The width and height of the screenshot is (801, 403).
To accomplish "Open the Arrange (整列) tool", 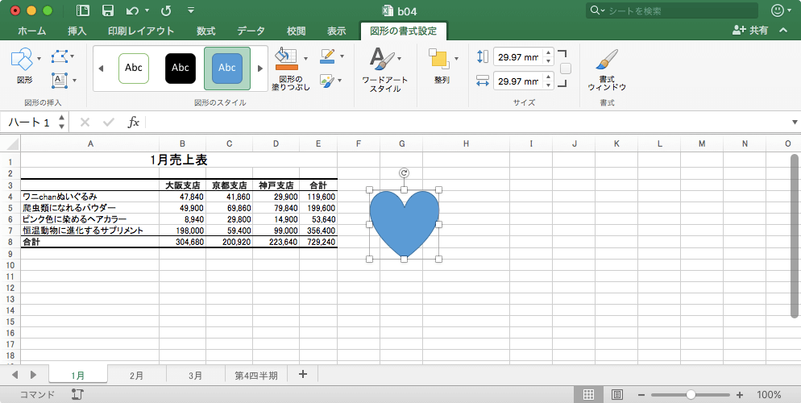I will pyautogui.click(x=439, y=59).
